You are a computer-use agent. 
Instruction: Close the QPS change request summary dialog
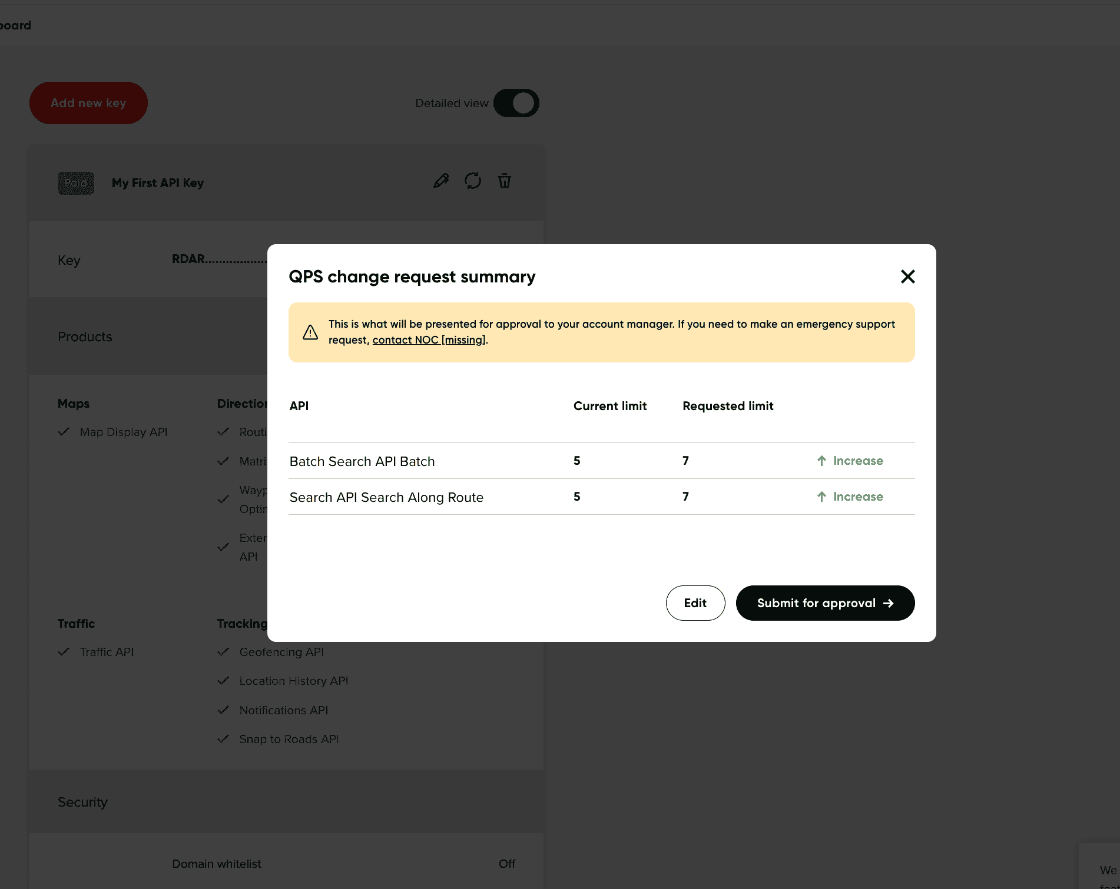pyautogui.click(x=907, y=277)
